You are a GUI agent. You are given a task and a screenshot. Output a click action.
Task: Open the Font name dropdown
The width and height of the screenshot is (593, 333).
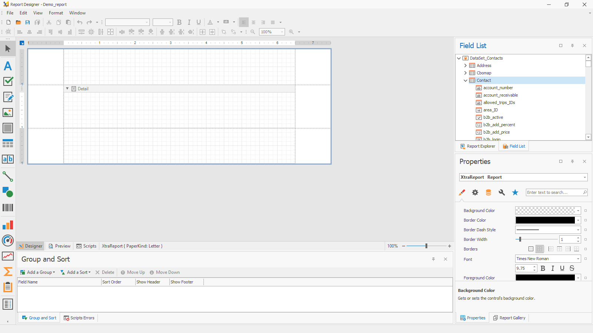coord(578,259)
